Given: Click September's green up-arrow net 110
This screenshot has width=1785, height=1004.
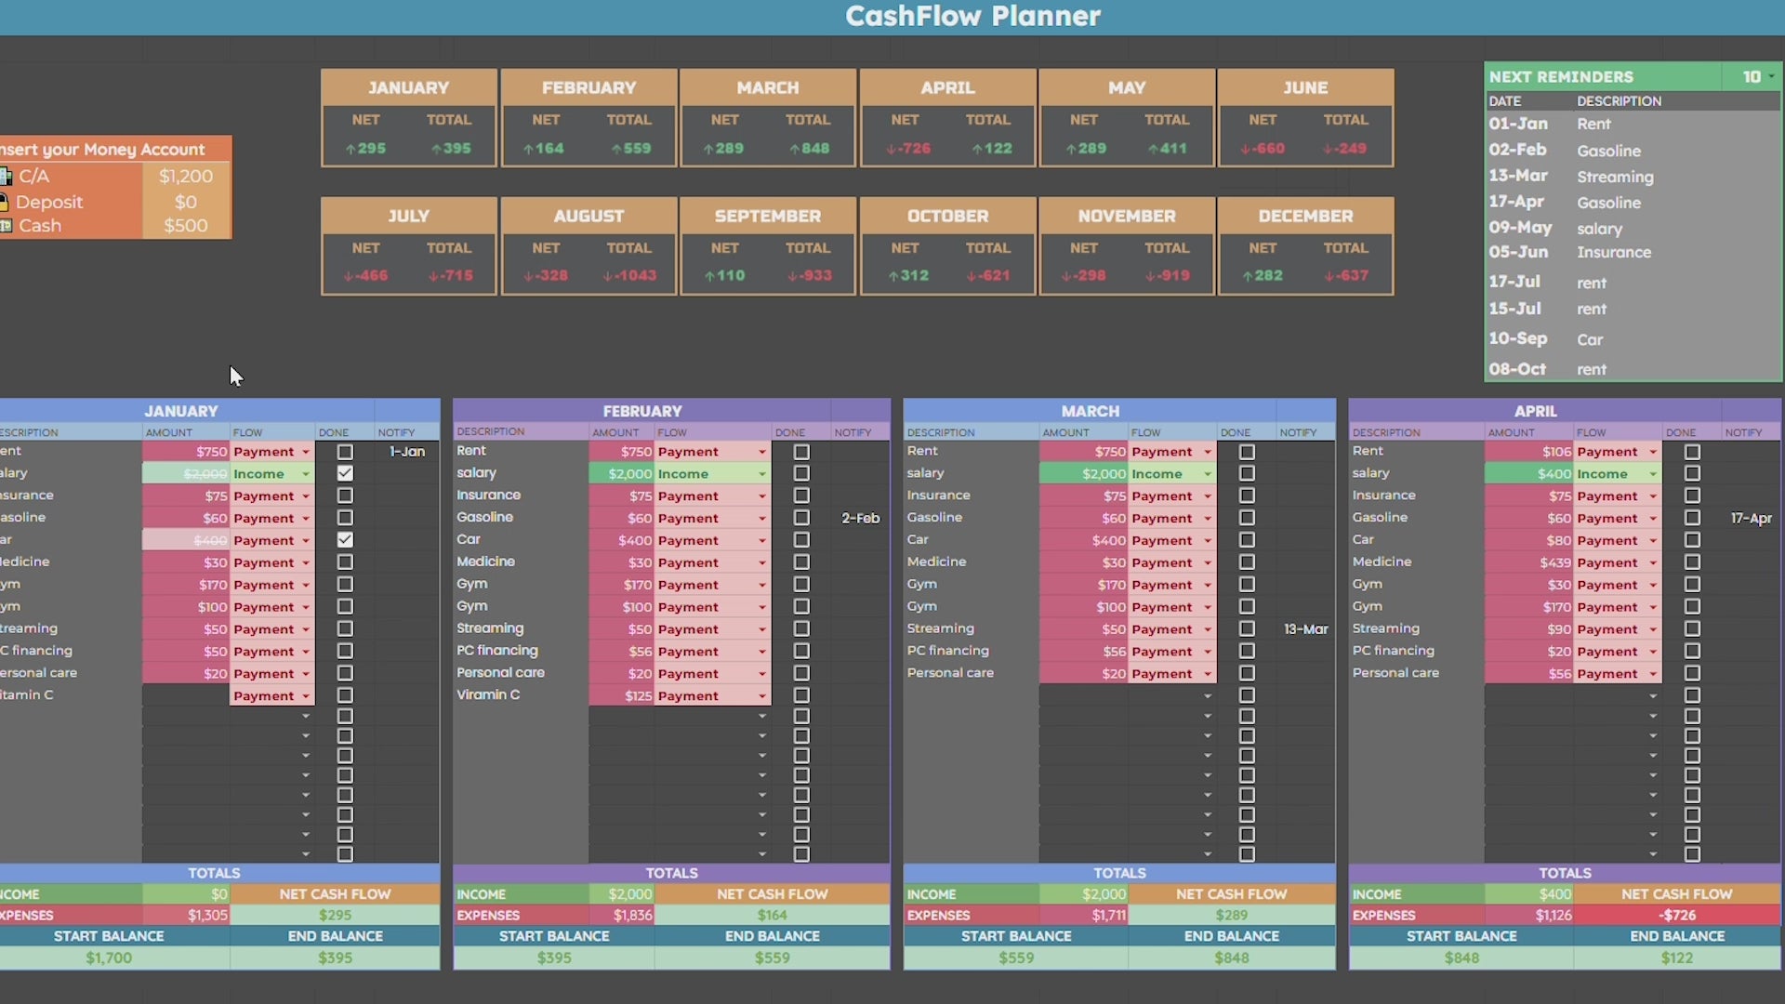Looking at the screenshot, I should coord(724,276).
